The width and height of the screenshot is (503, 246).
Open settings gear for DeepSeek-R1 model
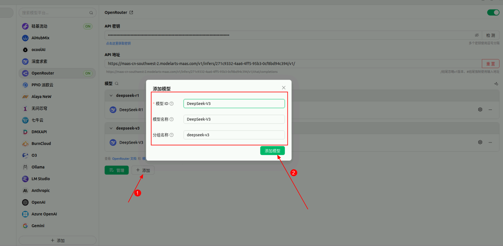[480, 109]
